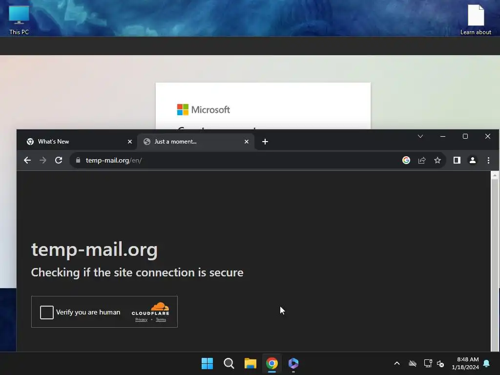The height and width of the screenshot is (375, 500).
Task: Show hidden system tray icons
Action: click(x=397, y=363)
